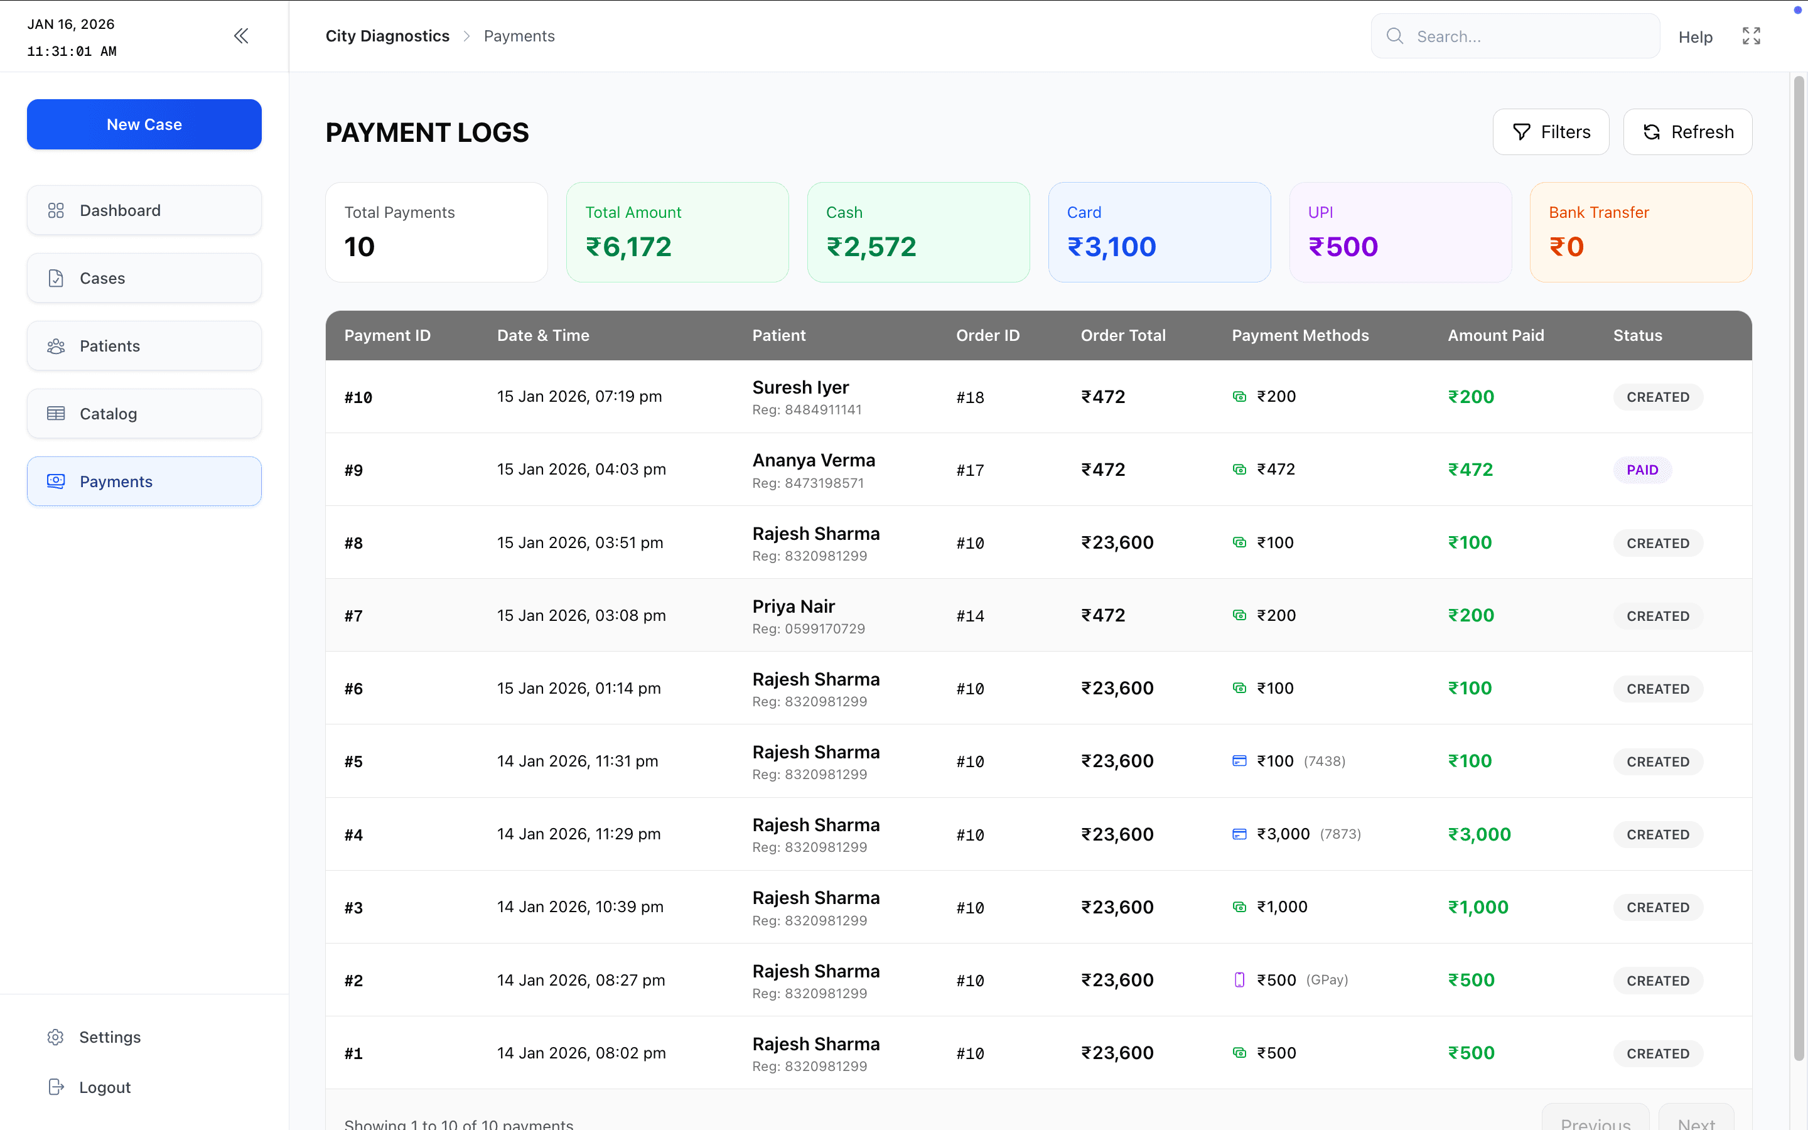Open the Cases section
This screenshot has width=1808, height=1130.
[144, 278]
